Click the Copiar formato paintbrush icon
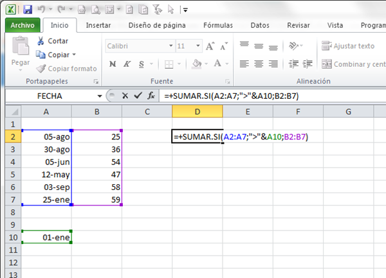 coord(41,69)
